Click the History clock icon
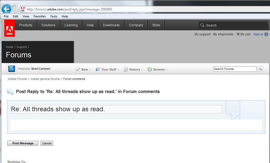270x163 pixels. (126, 69)
